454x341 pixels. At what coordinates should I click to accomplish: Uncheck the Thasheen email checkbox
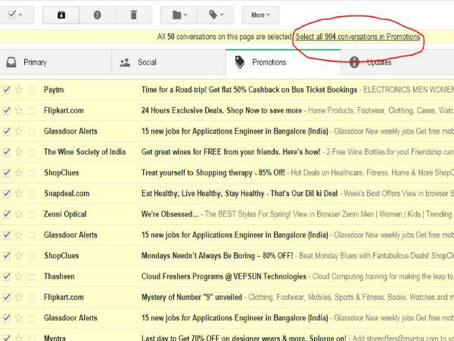6,277
